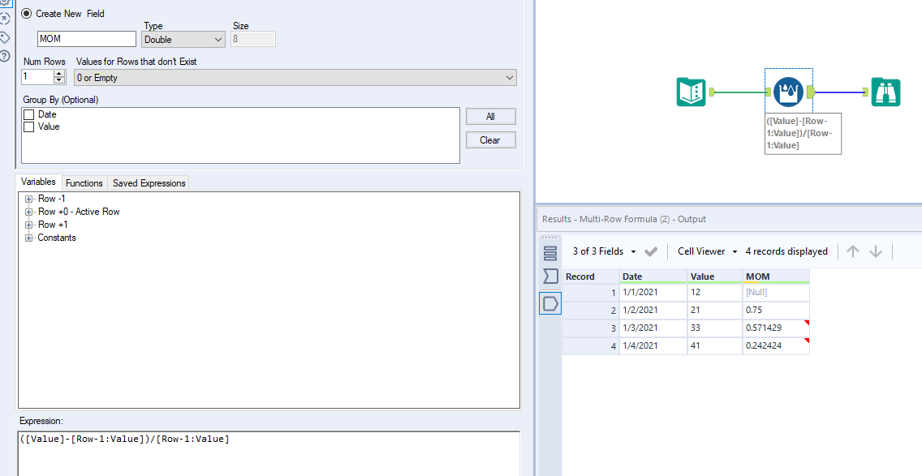
Task: Click the annotation tag icon in left sidebar
Action: pos(6,37)
